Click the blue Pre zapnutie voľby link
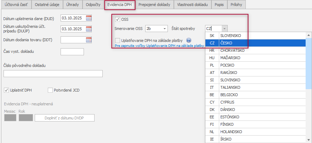This screenshot has width=312, height=143. coord(159,46)
